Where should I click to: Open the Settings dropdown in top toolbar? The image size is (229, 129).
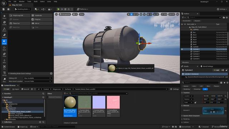[x=222, y=9]
